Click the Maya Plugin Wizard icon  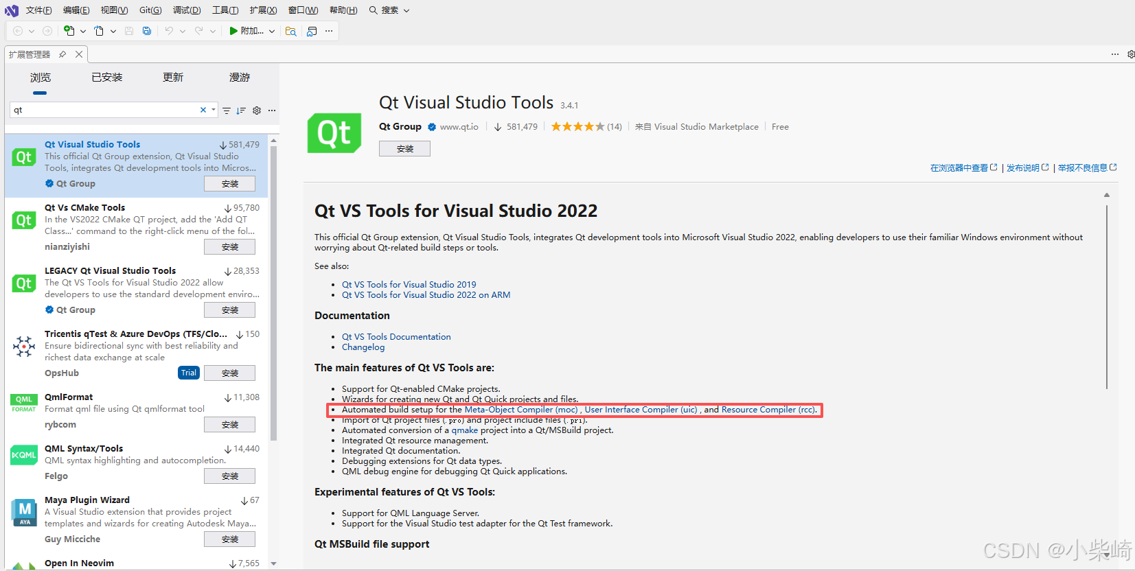[x=24, y=513]
